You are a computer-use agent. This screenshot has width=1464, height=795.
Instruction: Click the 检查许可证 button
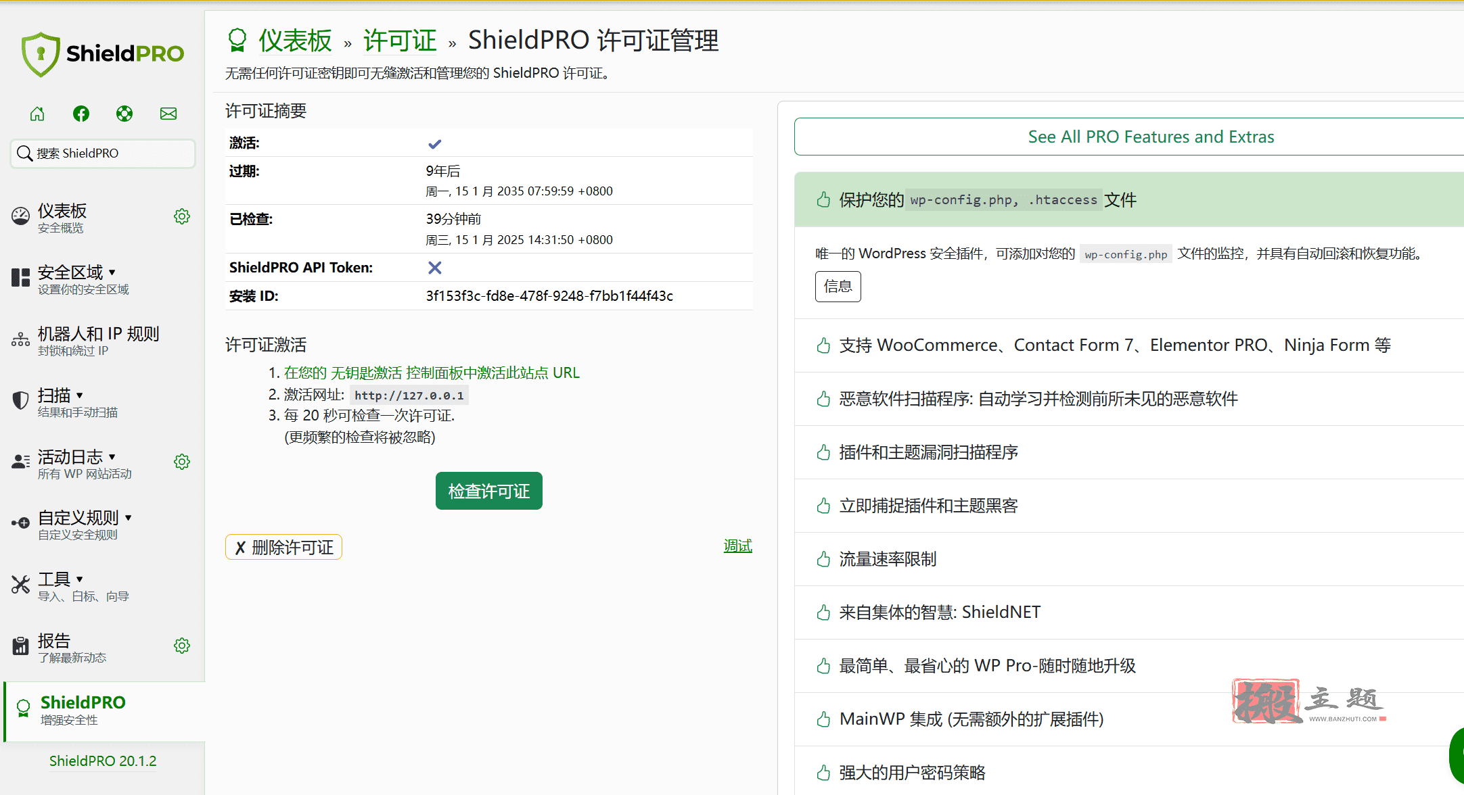click(489, 491)
